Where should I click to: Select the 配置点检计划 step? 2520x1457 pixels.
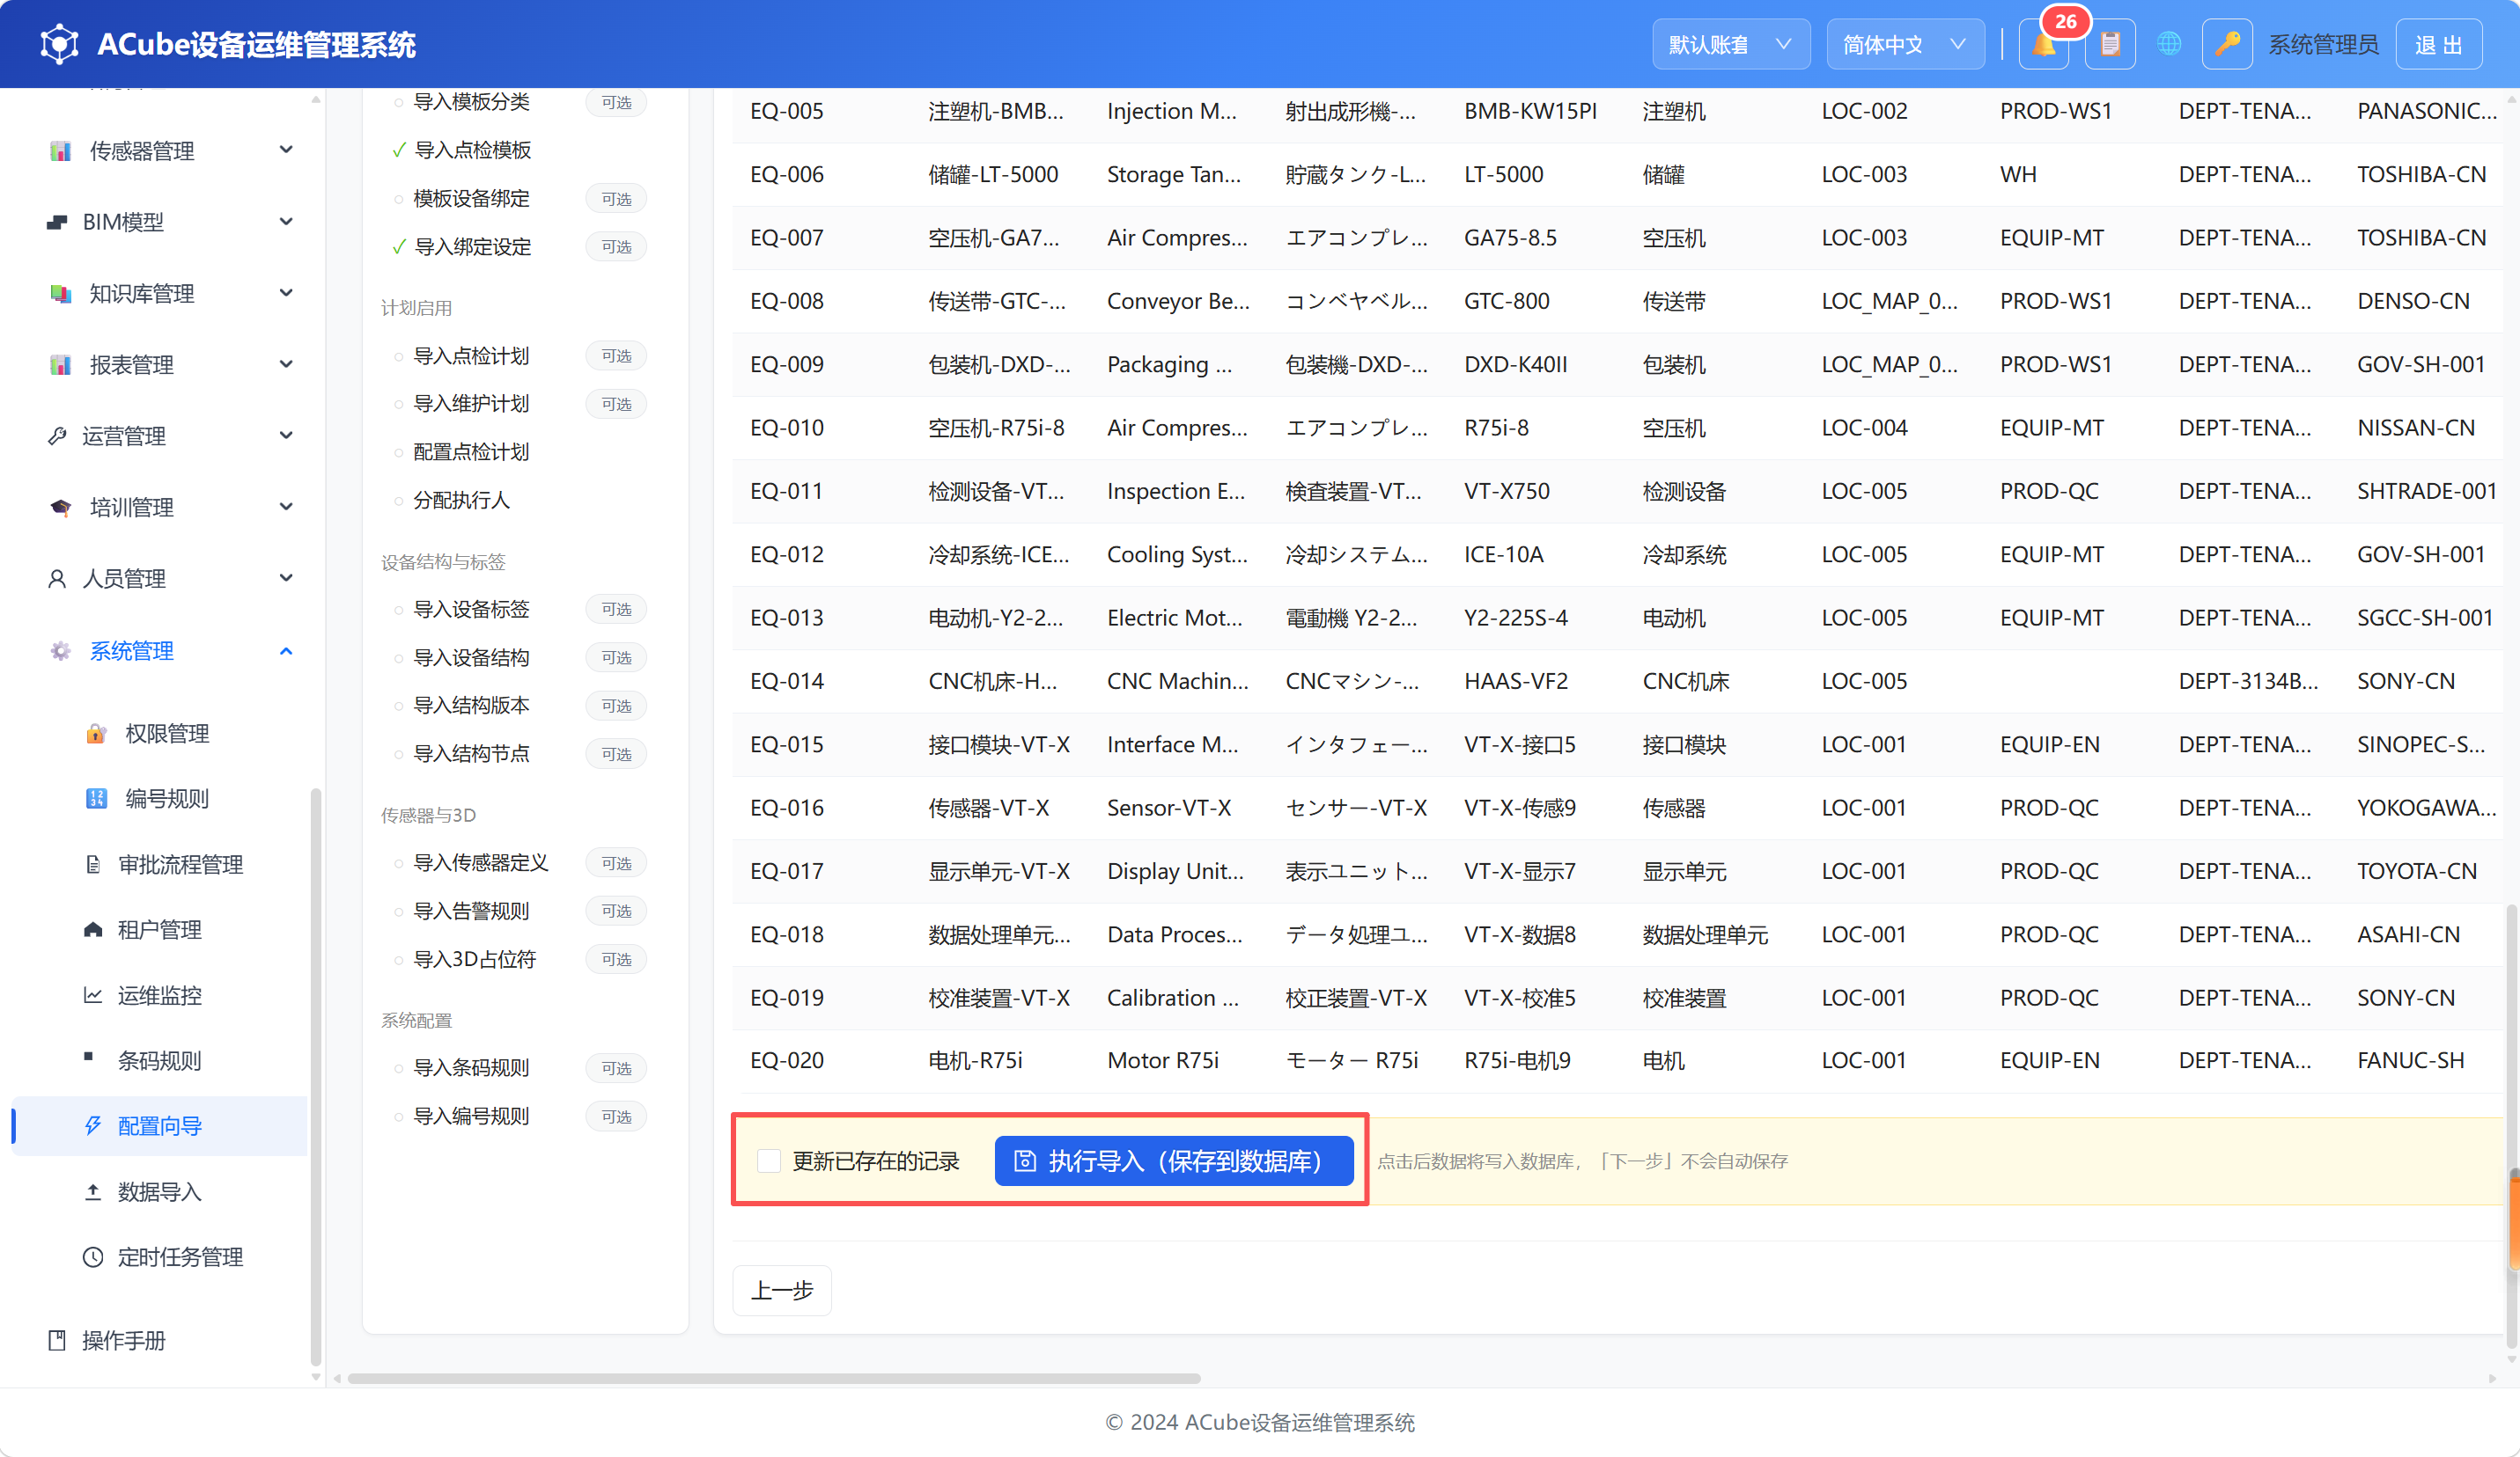pos(472,451)
